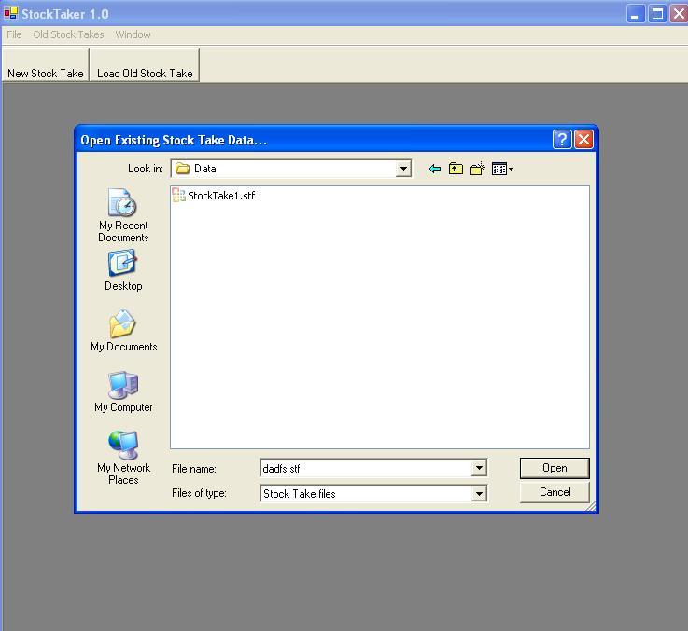Open My Recent Documents shortcut

tap(123, 215)
